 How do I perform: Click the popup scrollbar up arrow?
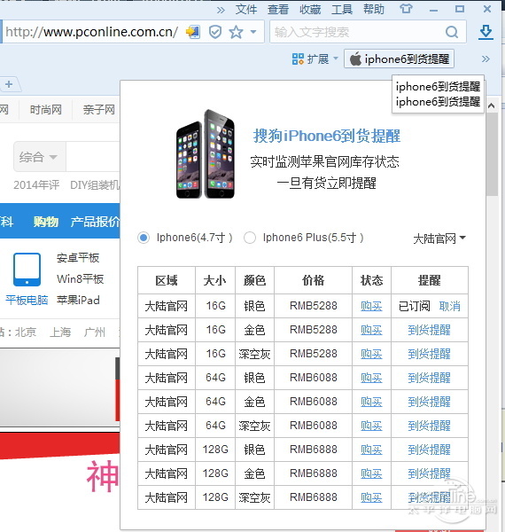492,106
